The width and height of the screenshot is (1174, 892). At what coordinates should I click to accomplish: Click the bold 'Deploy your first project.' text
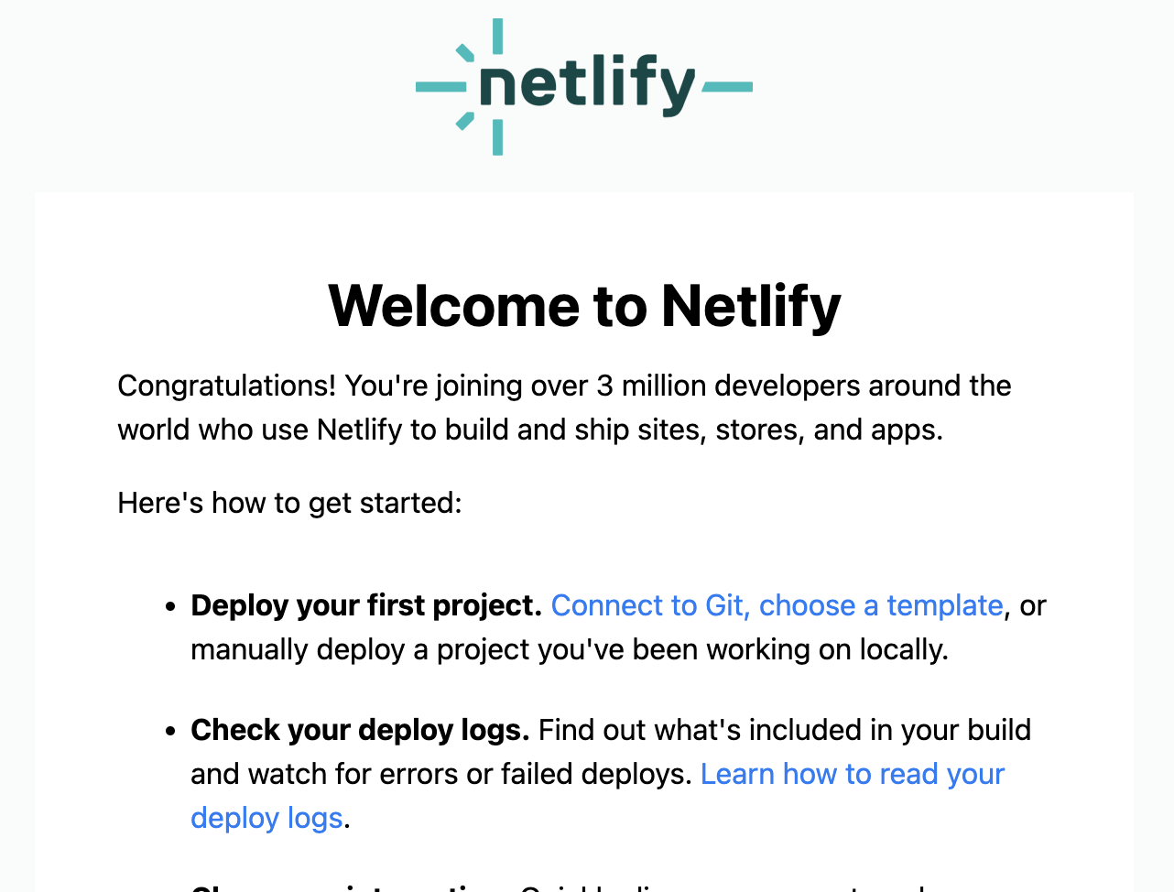pyautogui.click(x=366, y=605)
